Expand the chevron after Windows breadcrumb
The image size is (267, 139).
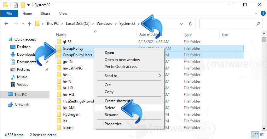coord(116,24)
